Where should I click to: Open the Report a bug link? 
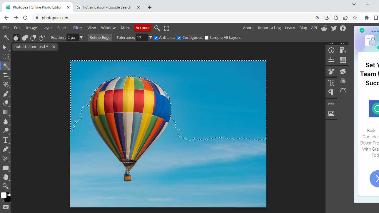269,28
